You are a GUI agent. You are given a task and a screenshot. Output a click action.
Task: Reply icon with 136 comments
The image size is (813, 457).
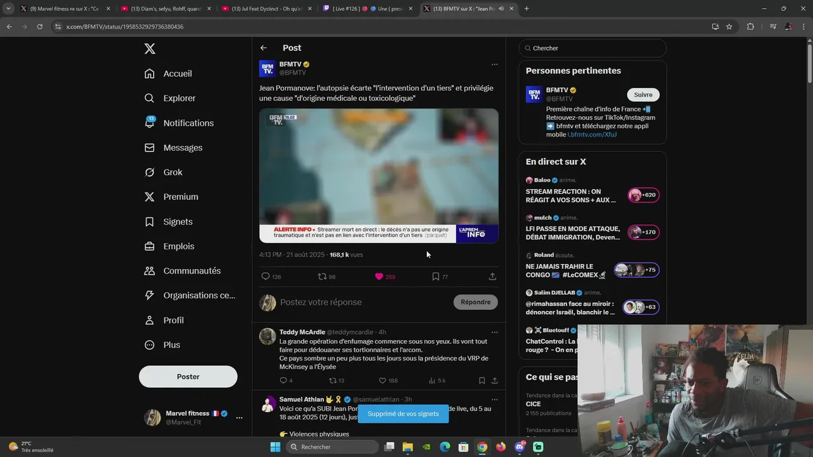(271, 277)
